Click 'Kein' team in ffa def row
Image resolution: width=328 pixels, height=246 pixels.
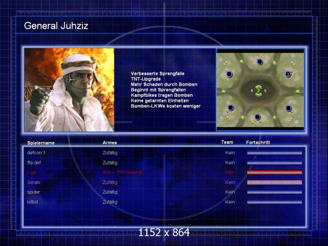tap(230, 162)
